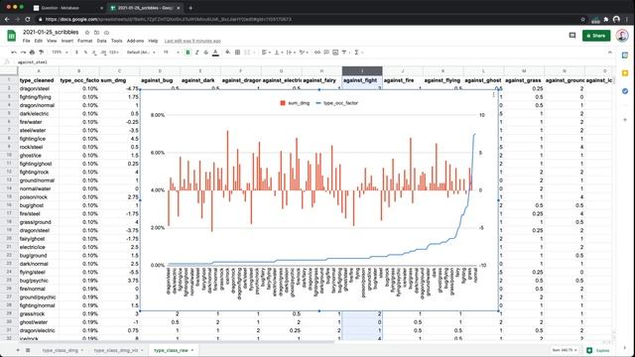Viewport: 635px width, 357px height.
Task: Open the functions sigma dropdown
Action: tap(358, 53)
